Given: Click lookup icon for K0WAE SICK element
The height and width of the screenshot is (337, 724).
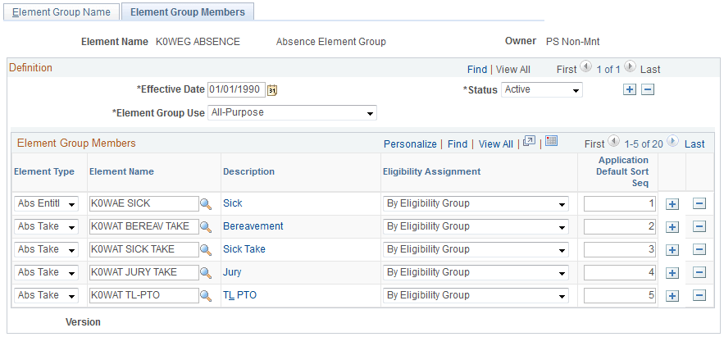Looking at the screenshot, I should 207,203.
